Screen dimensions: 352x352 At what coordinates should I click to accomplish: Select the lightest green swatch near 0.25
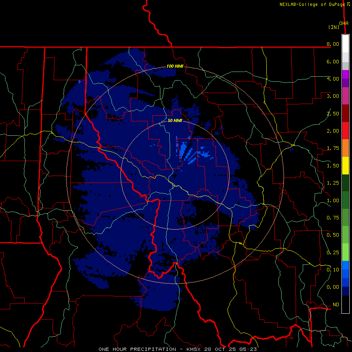[345, 252]
